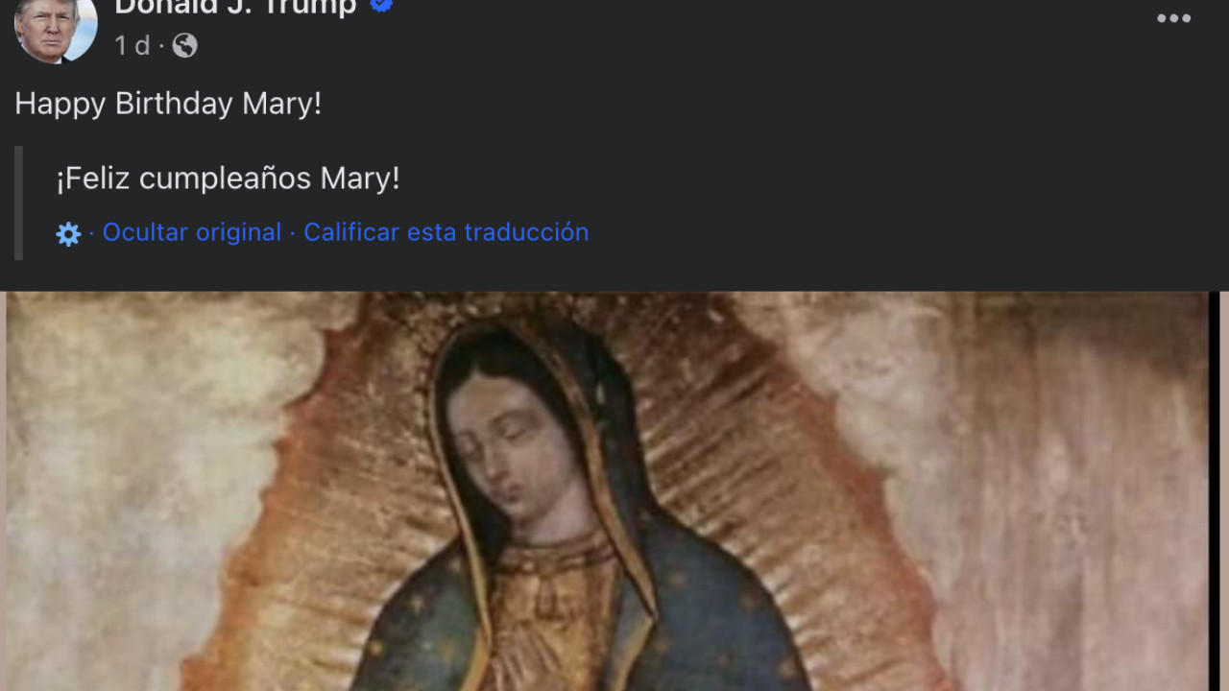This screenshot has height=691, width=1229.
Task: Open the Donald J. Trump profile name
Action: (235, 8)
